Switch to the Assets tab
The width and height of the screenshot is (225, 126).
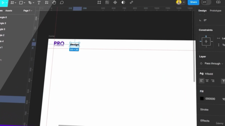click(8, 10)
